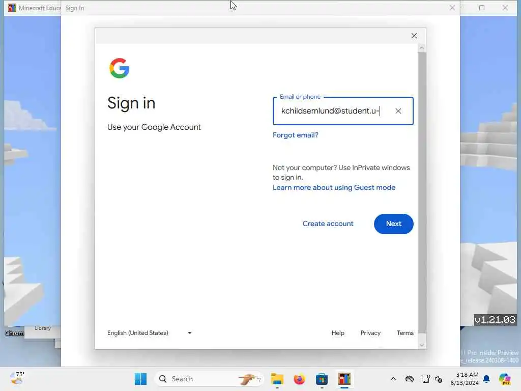Image resolution: width=521 pixels, height=391 pixels.
Task: Open the English (United States) language dropdown
Action: coord(150,333)
